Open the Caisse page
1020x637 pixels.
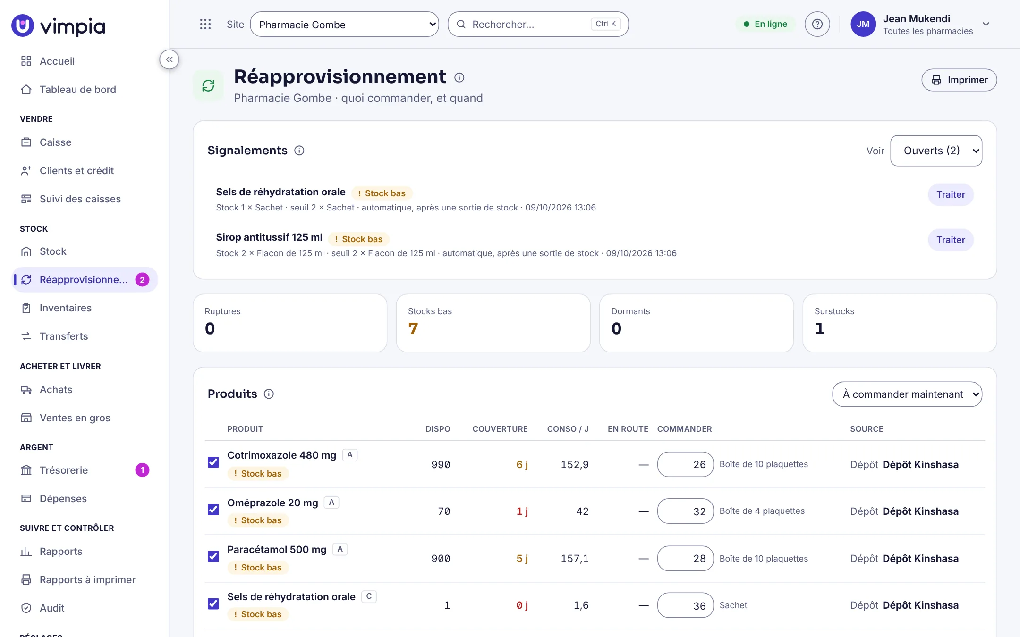85,142
